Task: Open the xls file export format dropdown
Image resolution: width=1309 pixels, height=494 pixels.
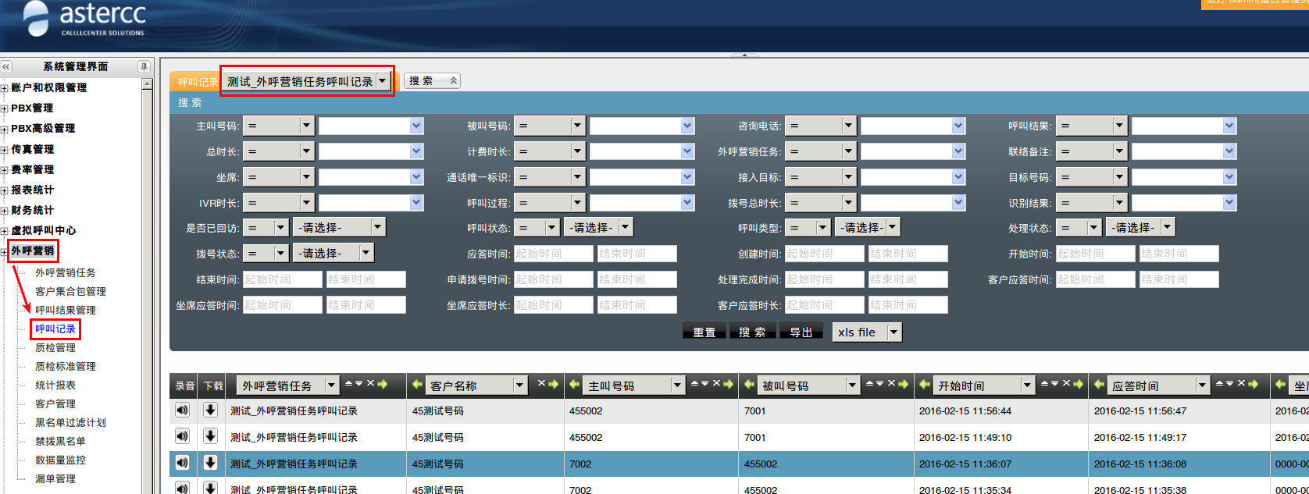Action: [x=894, y=332]
